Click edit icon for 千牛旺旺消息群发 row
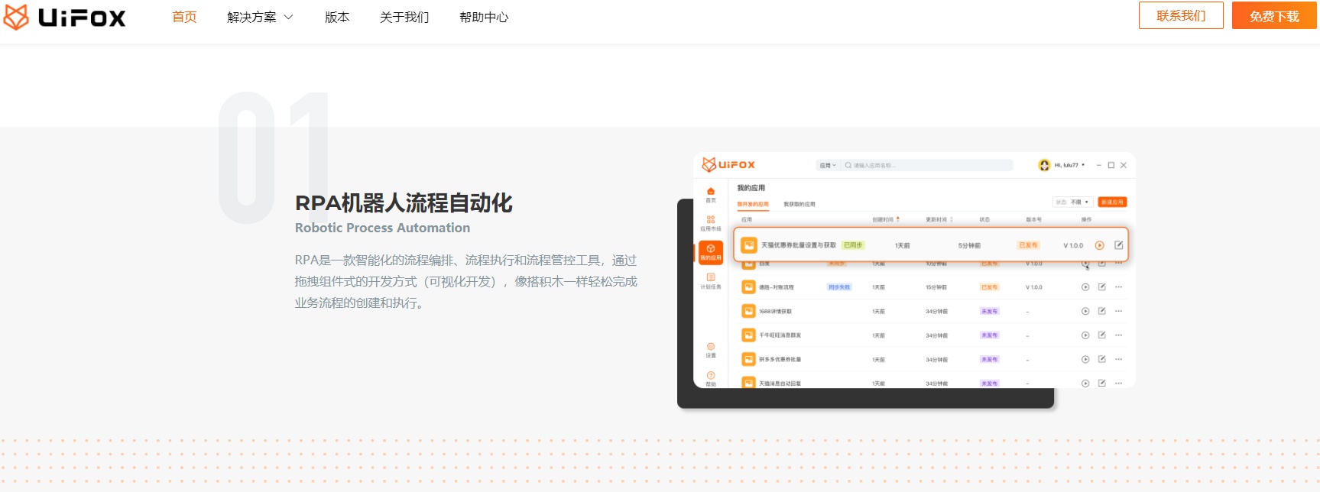The height and width of the screenshot is (492, 1320). tap(1101, 335)
